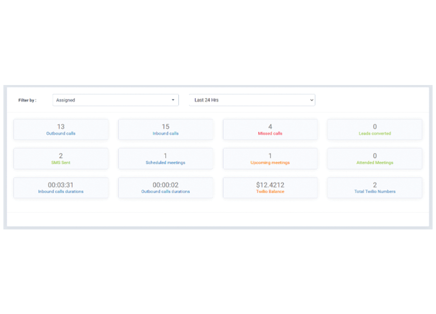436x314 pixels.
Task: Click the arrow on the Assigned dropdown
Action: tap(173, 100)
